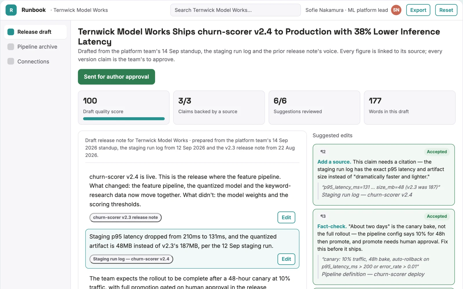This screenshot has height=289, width=463.
Task: Click the Runbook logo icon
Action: [x=11, y=10]
